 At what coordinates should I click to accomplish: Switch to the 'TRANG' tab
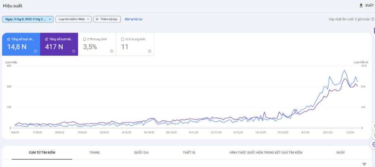click(94, 152)
